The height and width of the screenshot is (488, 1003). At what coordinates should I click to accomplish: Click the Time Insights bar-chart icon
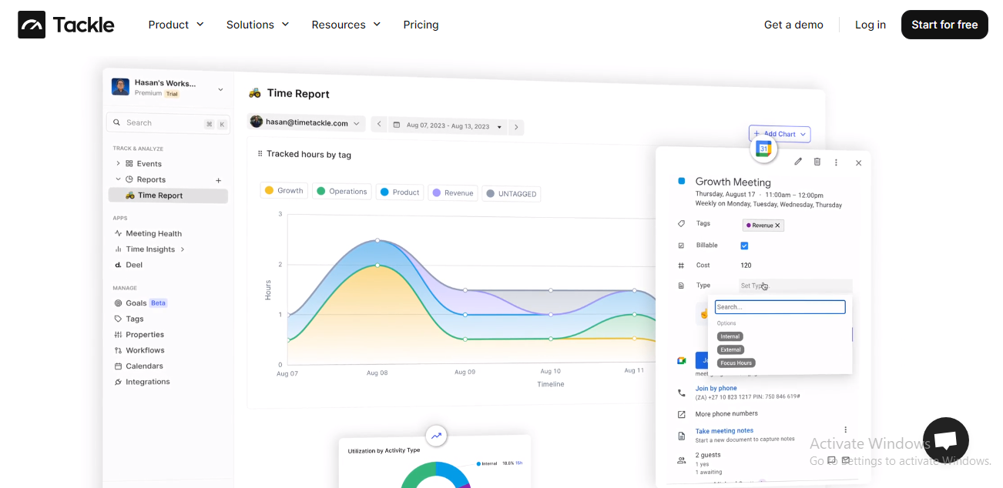(118, 249)
